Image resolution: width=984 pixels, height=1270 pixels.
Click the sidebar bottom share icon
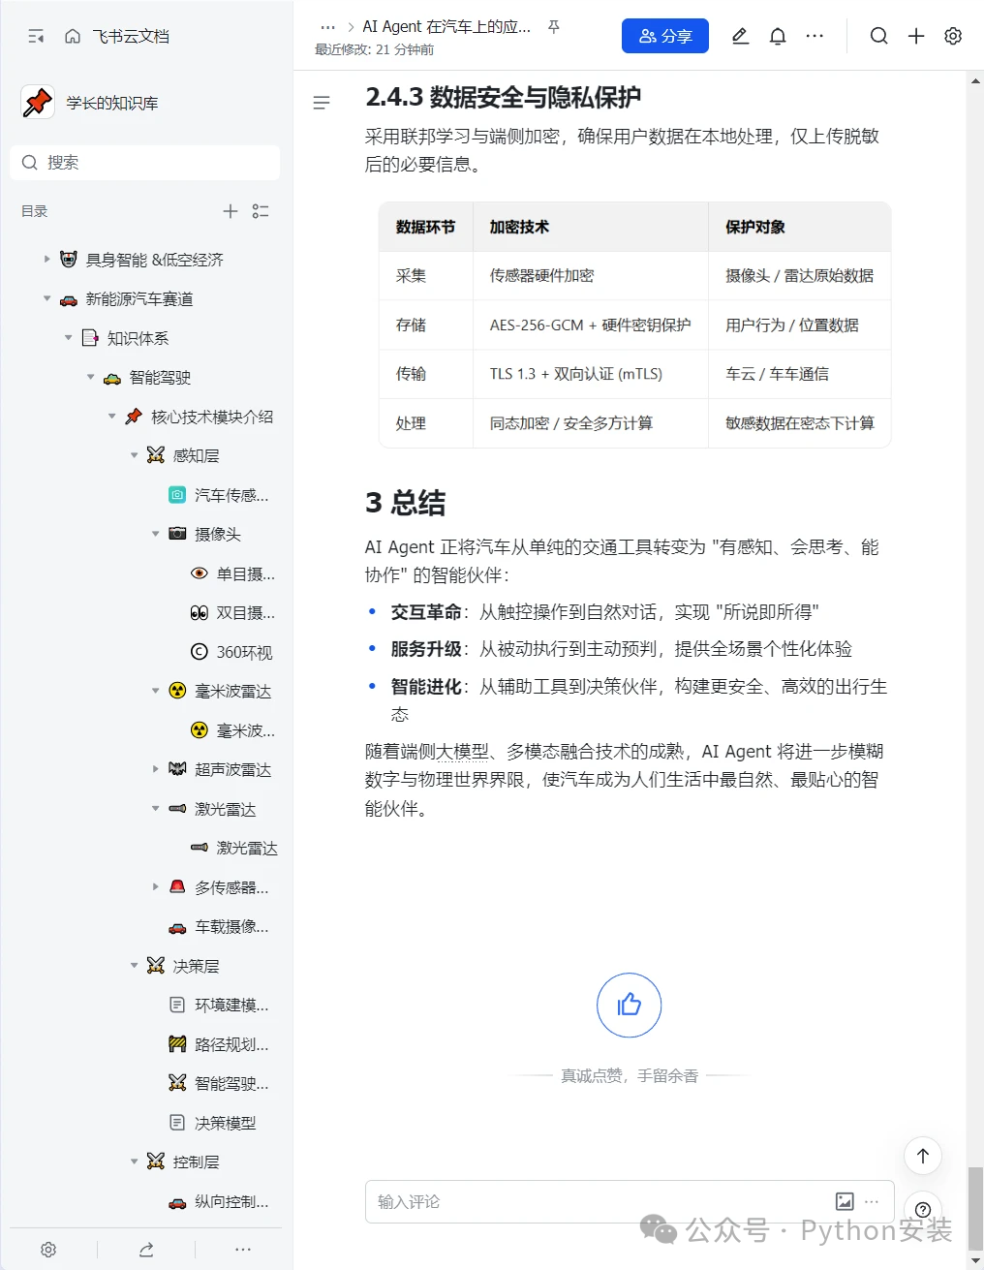point(146,1250)
